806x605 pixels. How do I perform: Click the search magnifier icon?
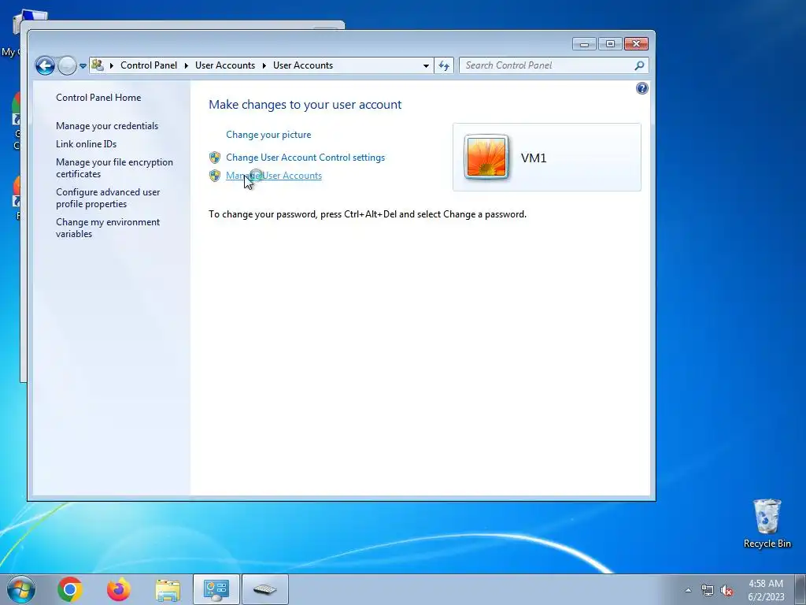pos(639,65)
